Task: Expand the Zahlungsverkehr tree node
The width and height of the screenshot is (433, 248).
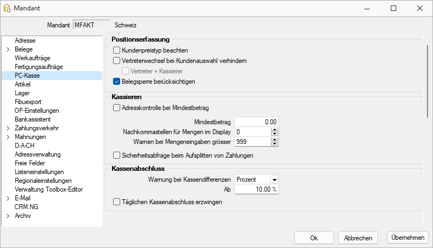Action: coord(8,128)
